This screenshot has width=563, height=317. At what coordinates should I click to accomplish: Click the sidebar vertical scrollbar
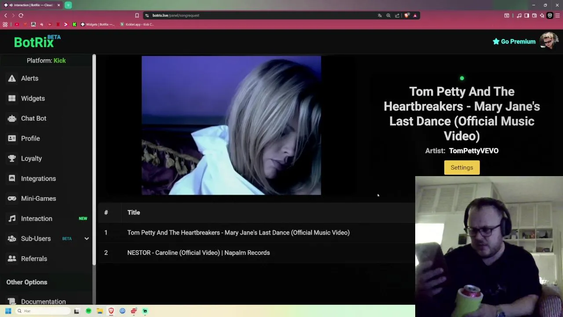(x=94, y=159)
